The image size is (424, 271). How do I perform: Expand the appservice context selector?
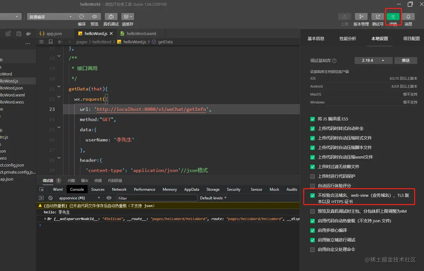tap(80, 198)
